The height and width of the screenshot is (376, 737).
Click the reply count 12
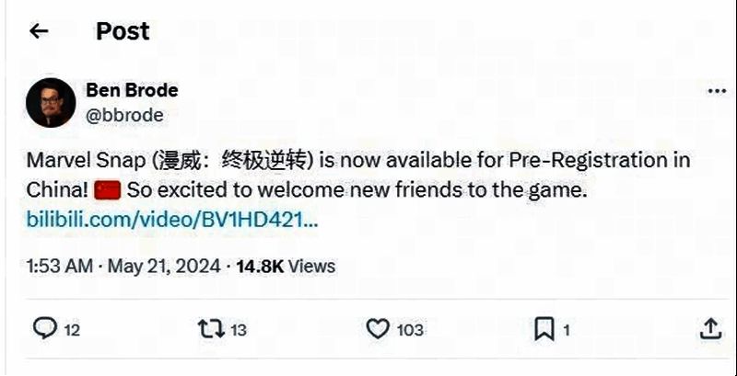[x=72, y=331]
